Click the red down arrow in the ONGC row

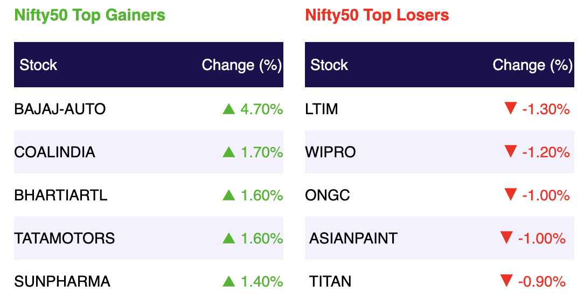coord(510,194)
